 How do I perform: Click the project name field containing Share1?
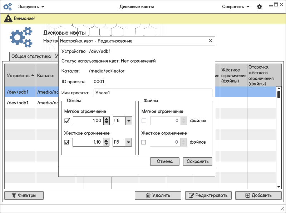tap(153, 93)
